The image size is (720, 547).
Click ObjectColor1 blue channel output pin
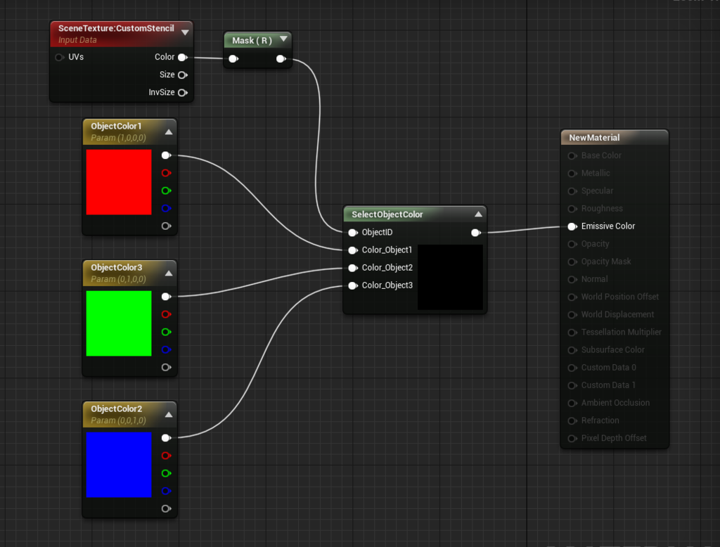166,209
